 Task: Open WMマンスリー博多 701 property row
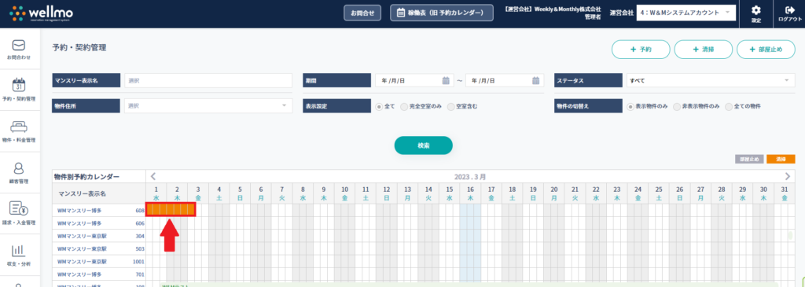pyautogui.click(x=99, y=274)
